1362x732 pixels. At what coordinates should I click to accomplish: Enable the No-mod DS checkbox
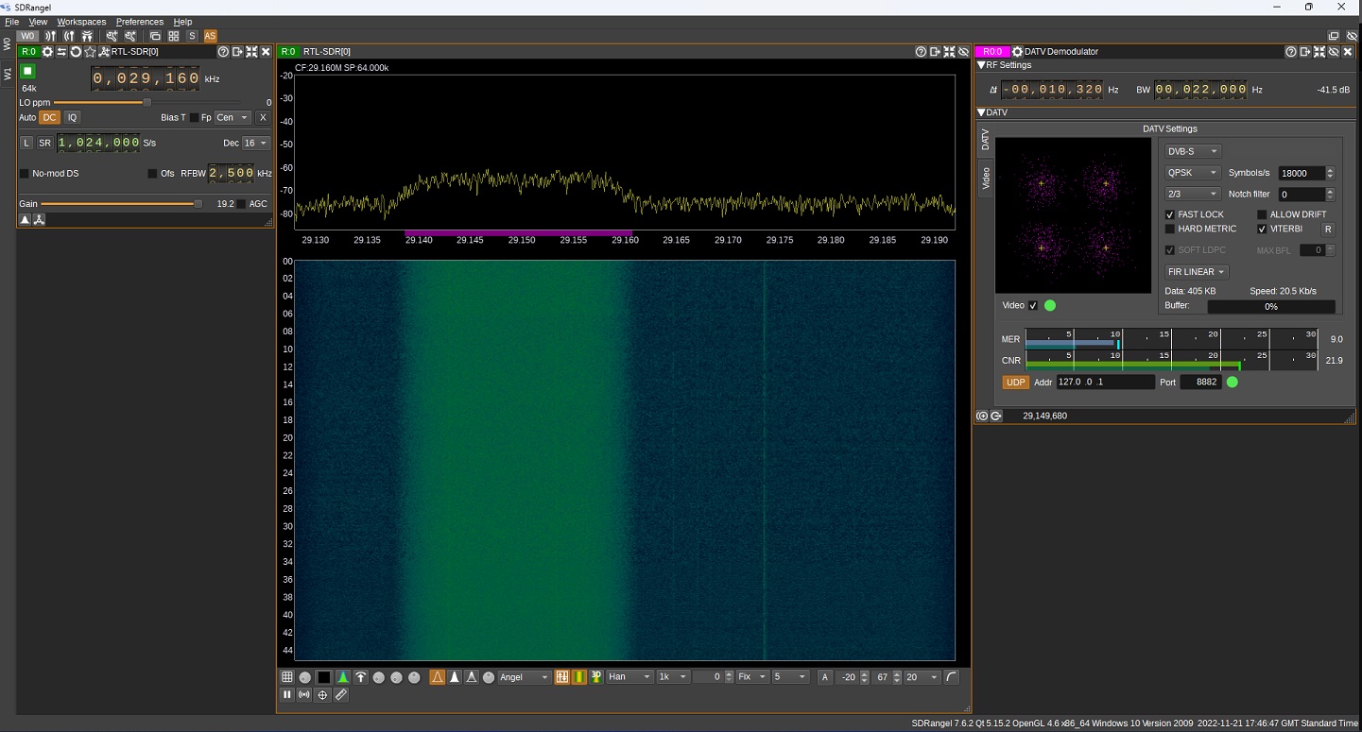25,174
